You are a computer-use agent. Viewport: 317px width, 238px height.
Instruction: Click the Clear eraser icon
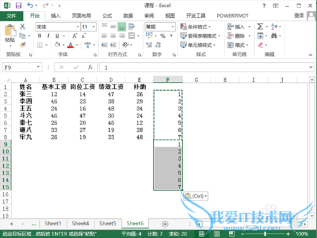261,45
